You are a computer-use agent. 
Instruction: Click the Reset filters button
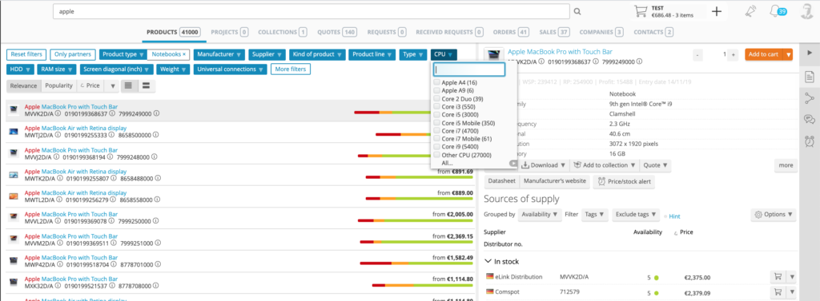tap(26, 54)
